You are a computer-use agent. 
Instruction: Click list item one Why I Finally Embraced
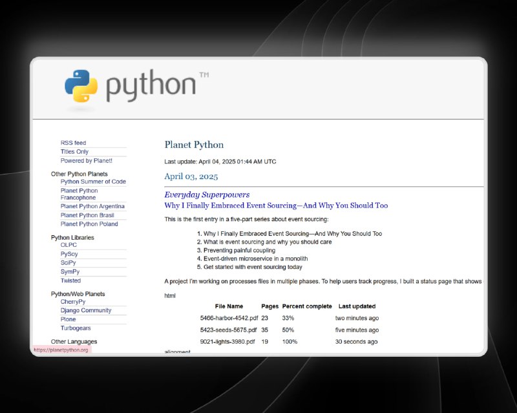point(293,233)
